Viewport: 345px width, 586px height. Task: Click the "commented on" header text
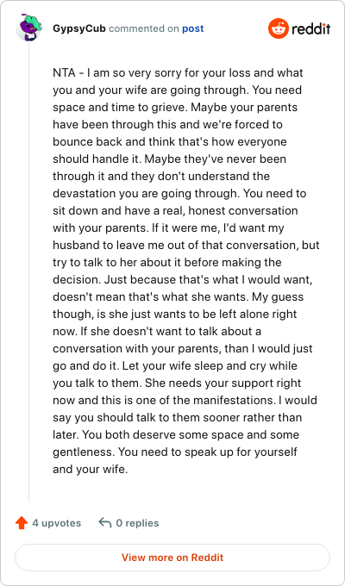(x=144, y=28)
